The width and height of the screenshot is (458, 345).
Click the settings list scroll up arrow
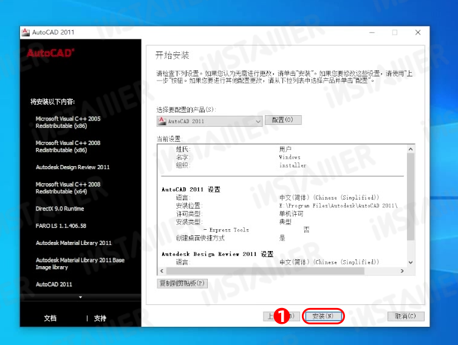click(x=411, y=149)
